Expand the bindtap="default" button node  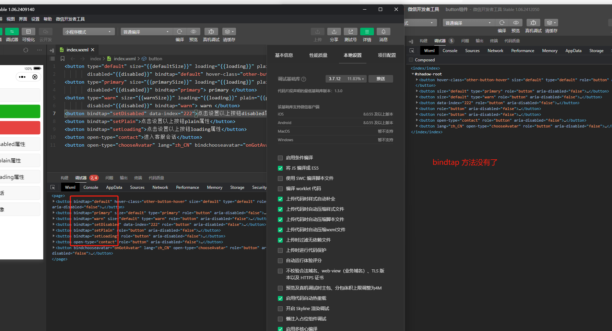pos(54,201)
